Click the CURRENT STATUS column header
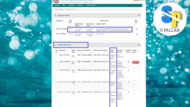The height and width of the screenshot is (107, 190). click(x=101, y=24)
